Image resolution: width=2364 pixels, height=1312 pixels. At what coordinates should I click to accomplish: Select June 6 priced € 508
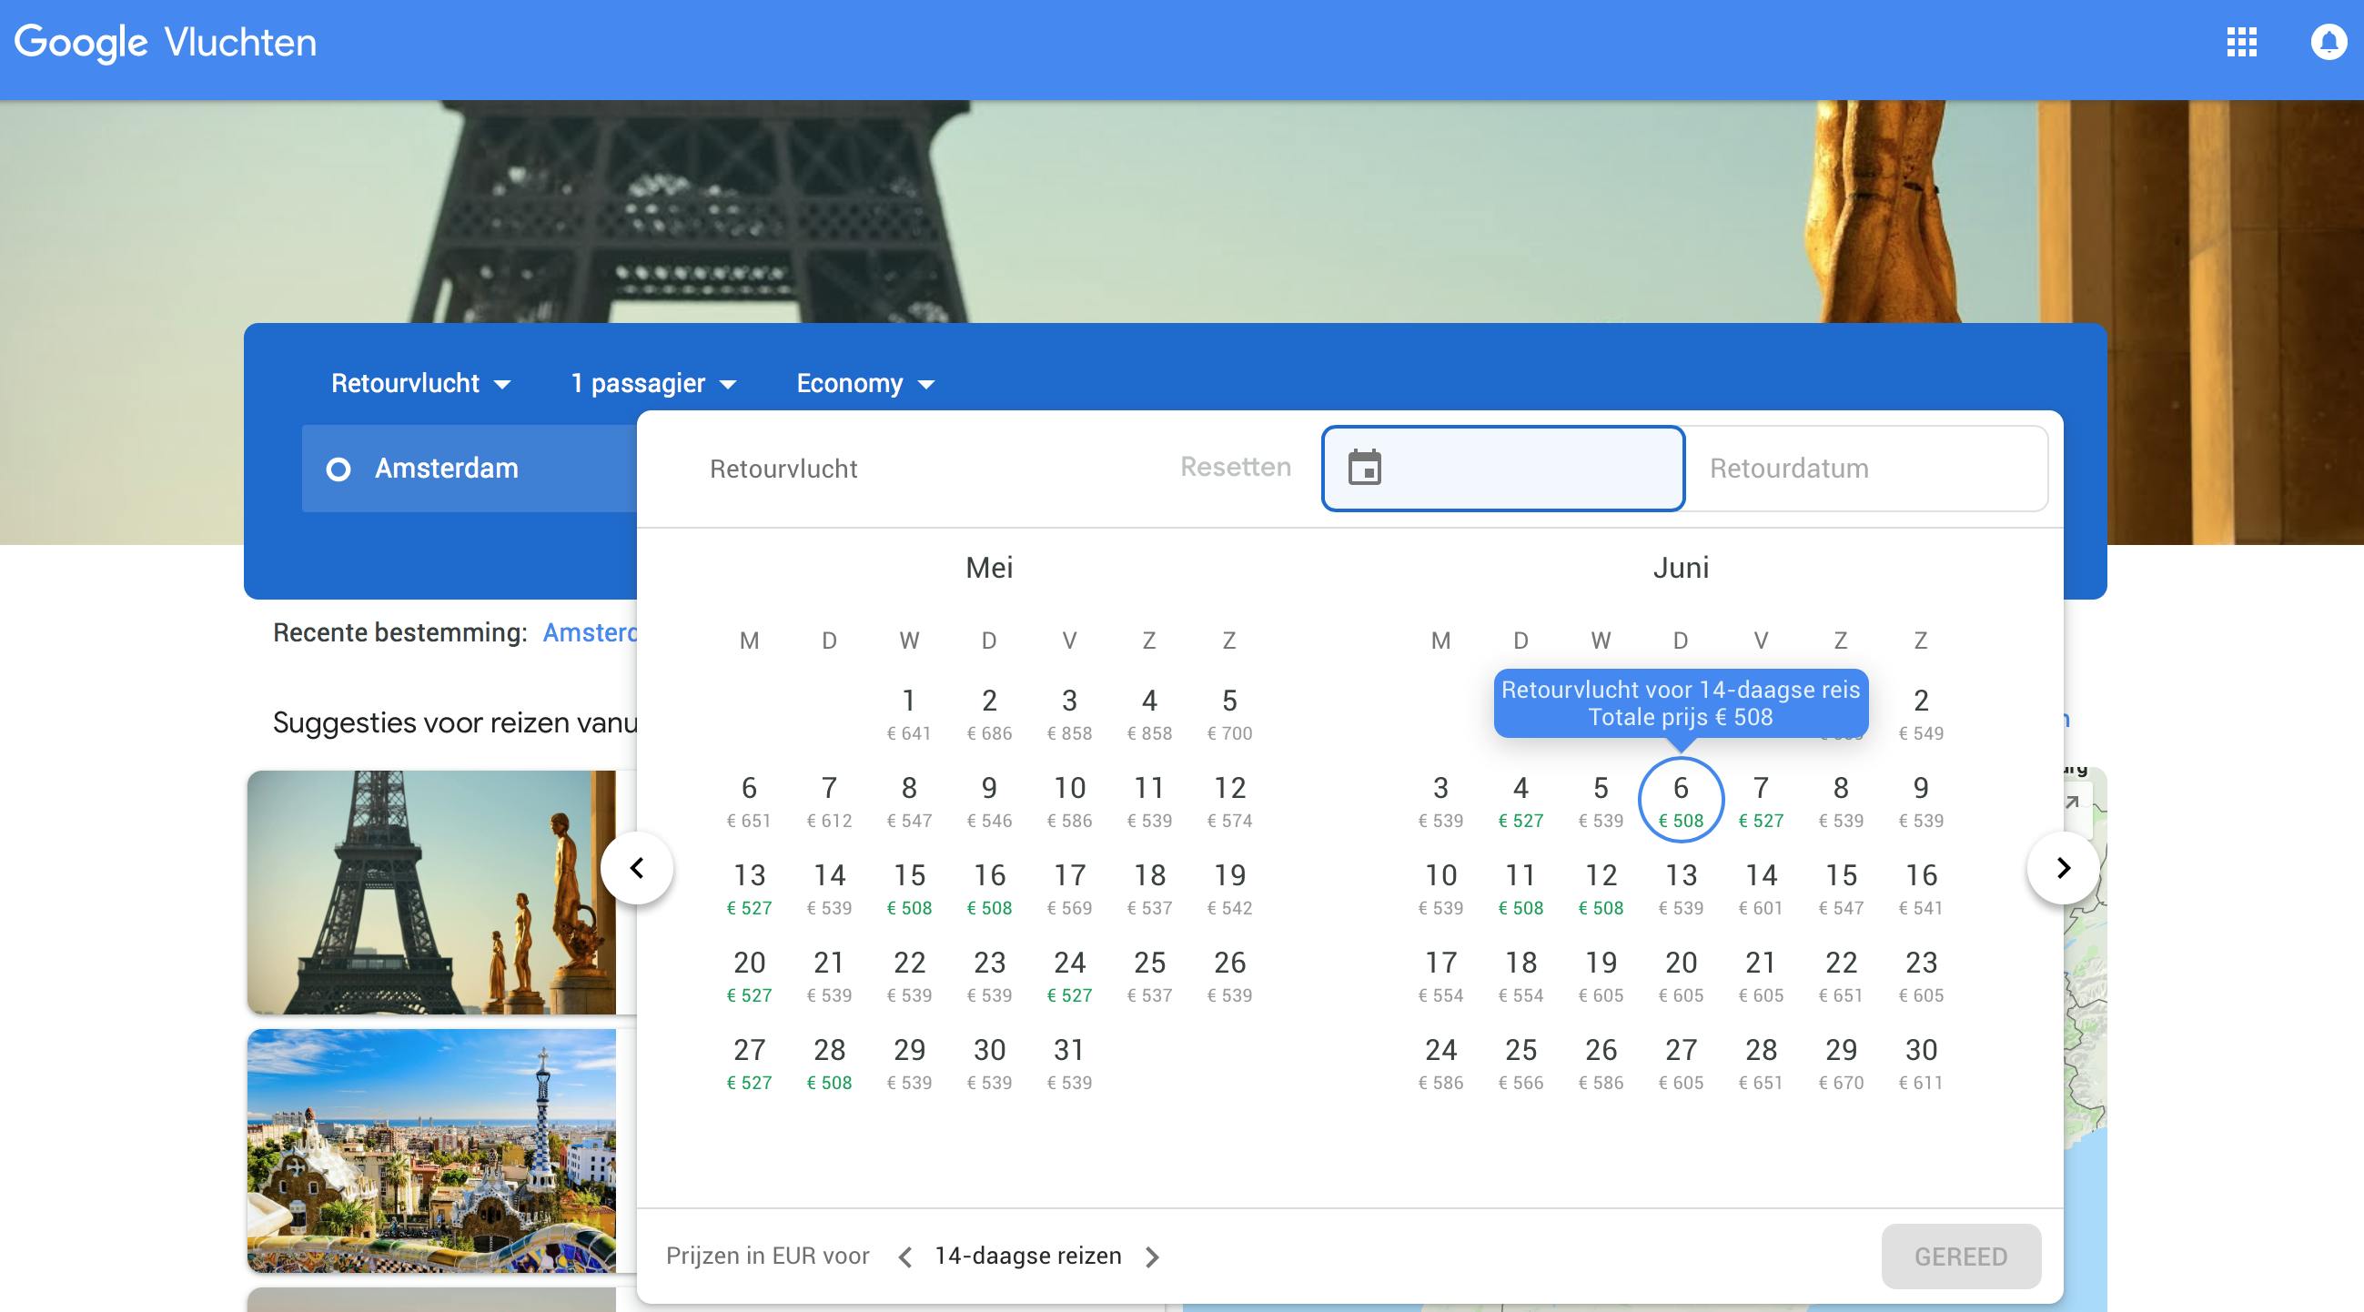(x=1681, y=799)
